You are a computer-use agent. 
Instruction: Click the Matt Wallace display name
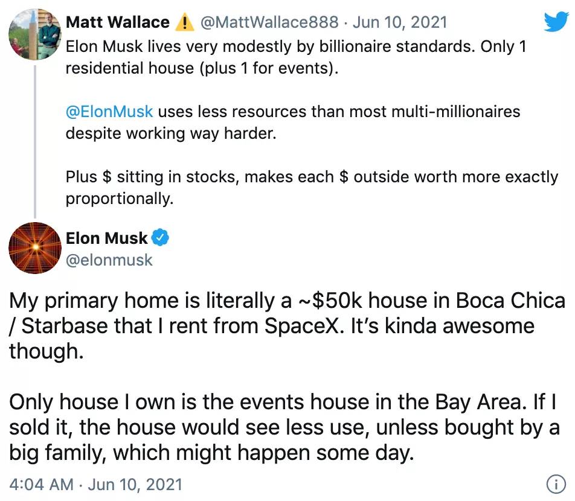[118, 22]
